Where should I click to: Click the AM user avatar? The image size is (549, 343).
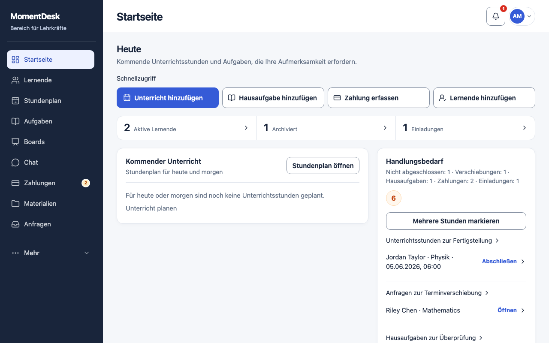517,16
